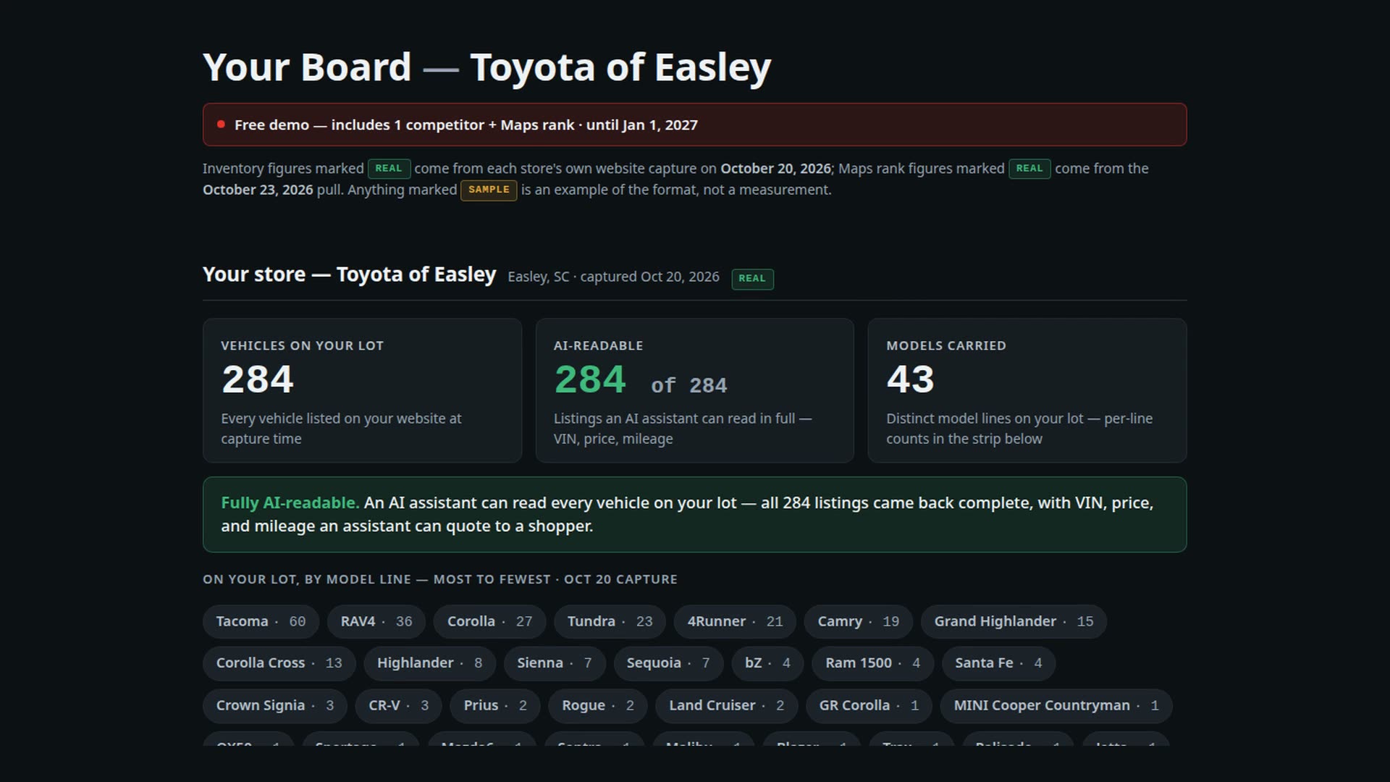
Task: Click the yellow SAMPLE badge
Action: click(489, 190)
